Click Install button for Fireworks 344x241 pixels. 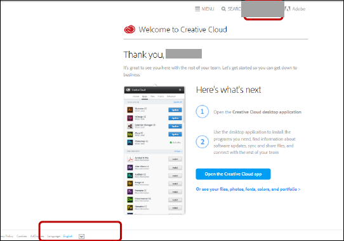point(175,208)
